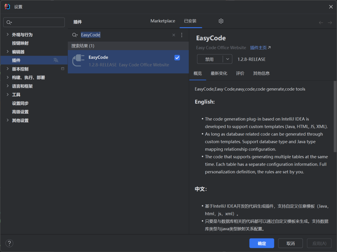Uncheck the EasyCode enabled checkbox
The width and height of the screenshot is (337, 252).
tap(177, 57)
